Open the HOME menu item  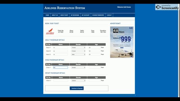pyautogui.click(x=47, y=15)
